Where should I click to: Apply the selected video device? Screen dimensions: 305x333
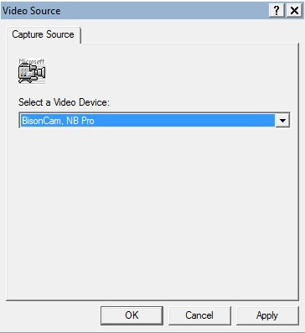coord(267,315)
